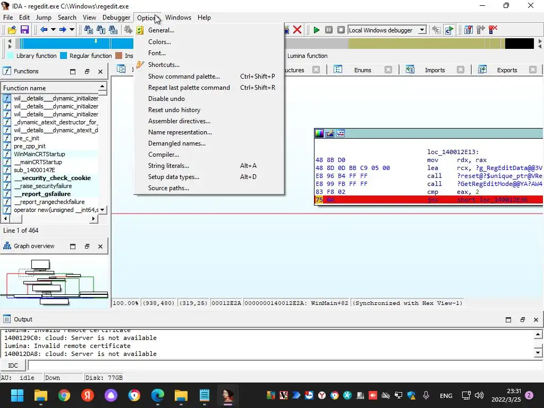Start the process with green play button

317,30
